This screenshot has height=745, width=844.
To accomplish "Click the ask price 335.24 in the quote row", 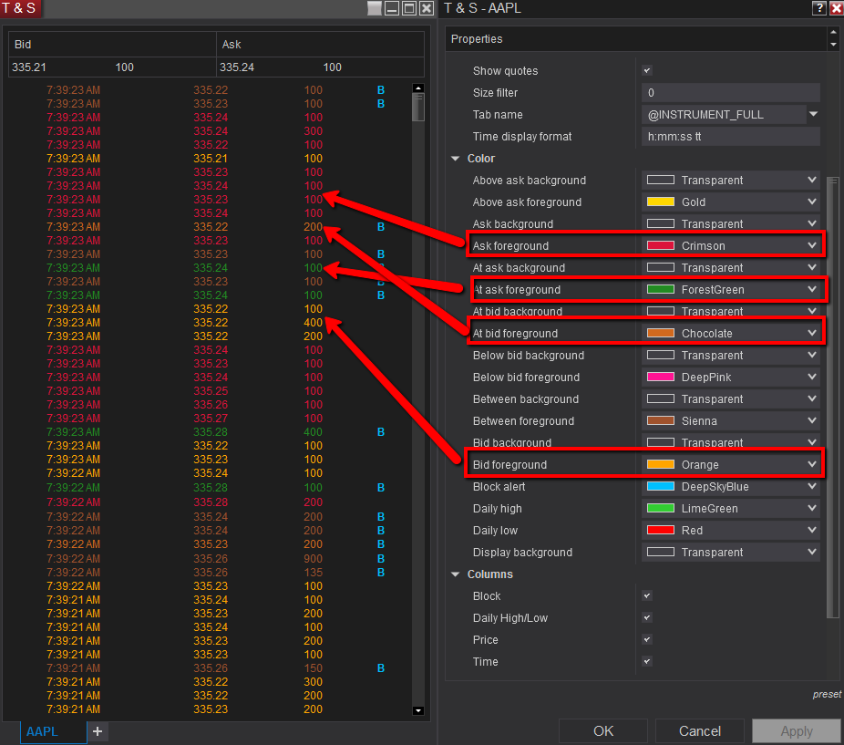I will pyautogui.click(x=237, y=67).
